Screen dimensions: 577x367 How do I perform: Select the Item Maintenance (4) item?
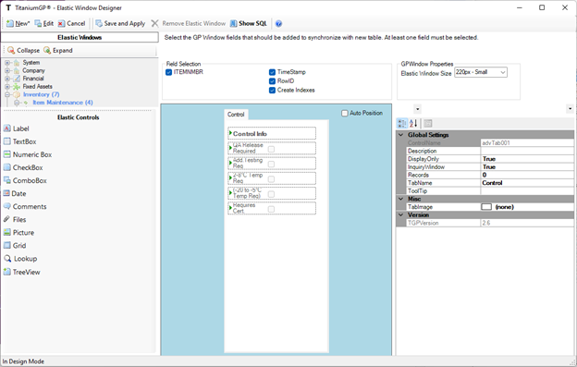point(63,103)
